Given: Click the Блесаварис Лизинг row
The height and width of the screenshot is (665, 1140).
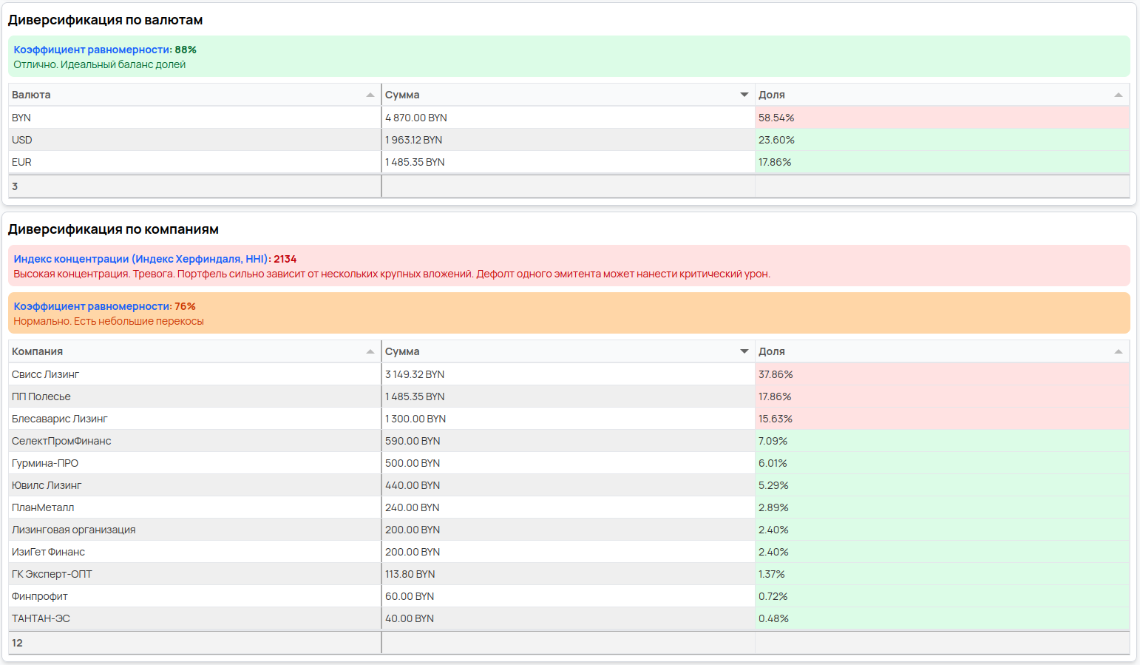Looking at the screenshot, I should (60, 419).
